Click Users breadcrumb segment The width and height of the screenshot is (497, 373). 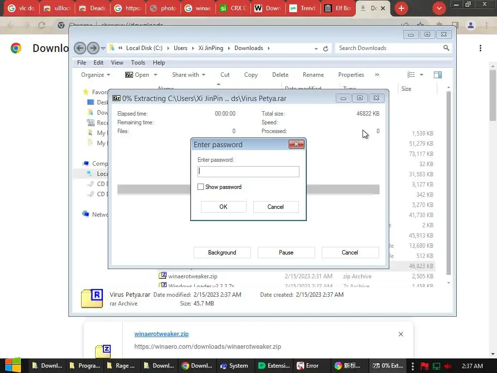coord(181,48)
